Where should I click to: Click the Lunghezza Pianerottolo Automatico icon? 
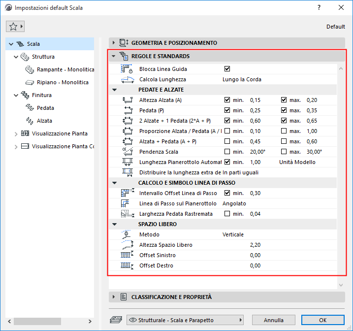tap(128, 162)
